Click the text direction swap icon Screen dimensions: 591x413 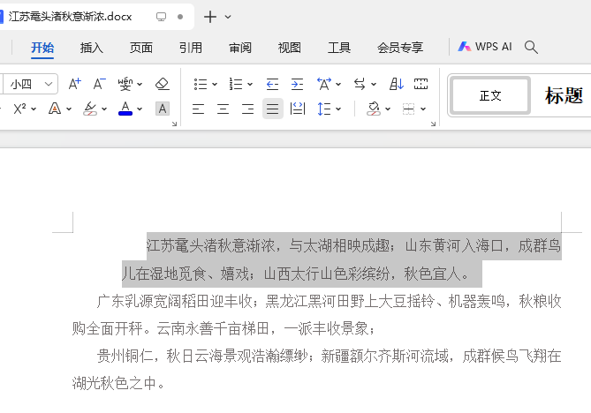pos(360,84)
